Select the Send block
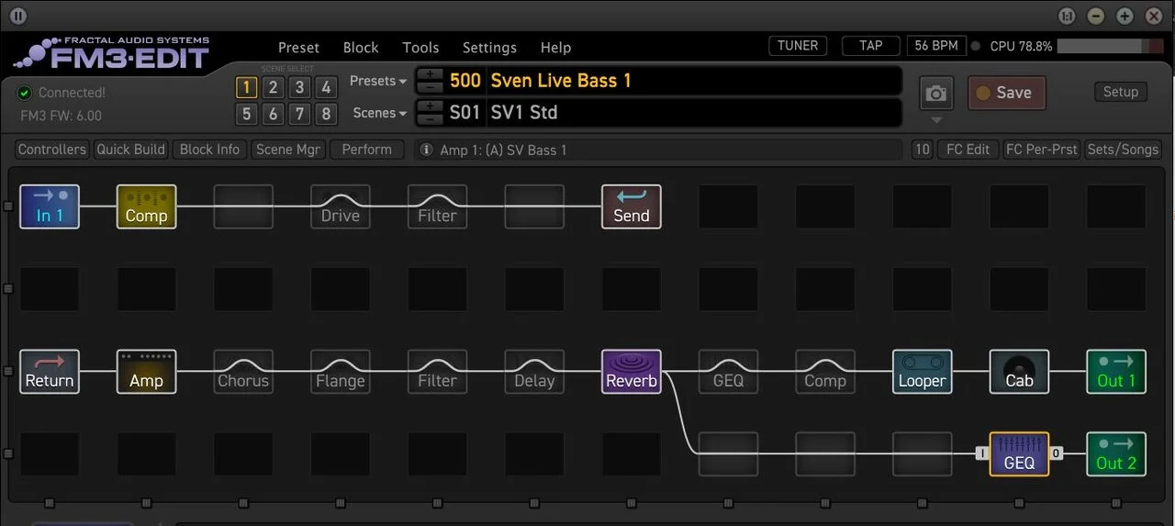Image resolution: width=1175 pixels, height=526 pixels. [632, 207]
